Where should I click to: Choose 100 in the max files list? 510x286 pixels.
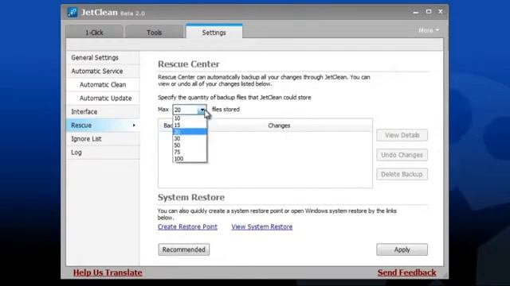click(x=190, y=159)
